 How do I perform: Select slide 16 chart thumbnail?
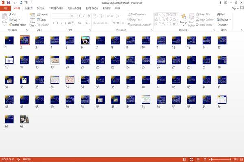(x=9, y=60)
